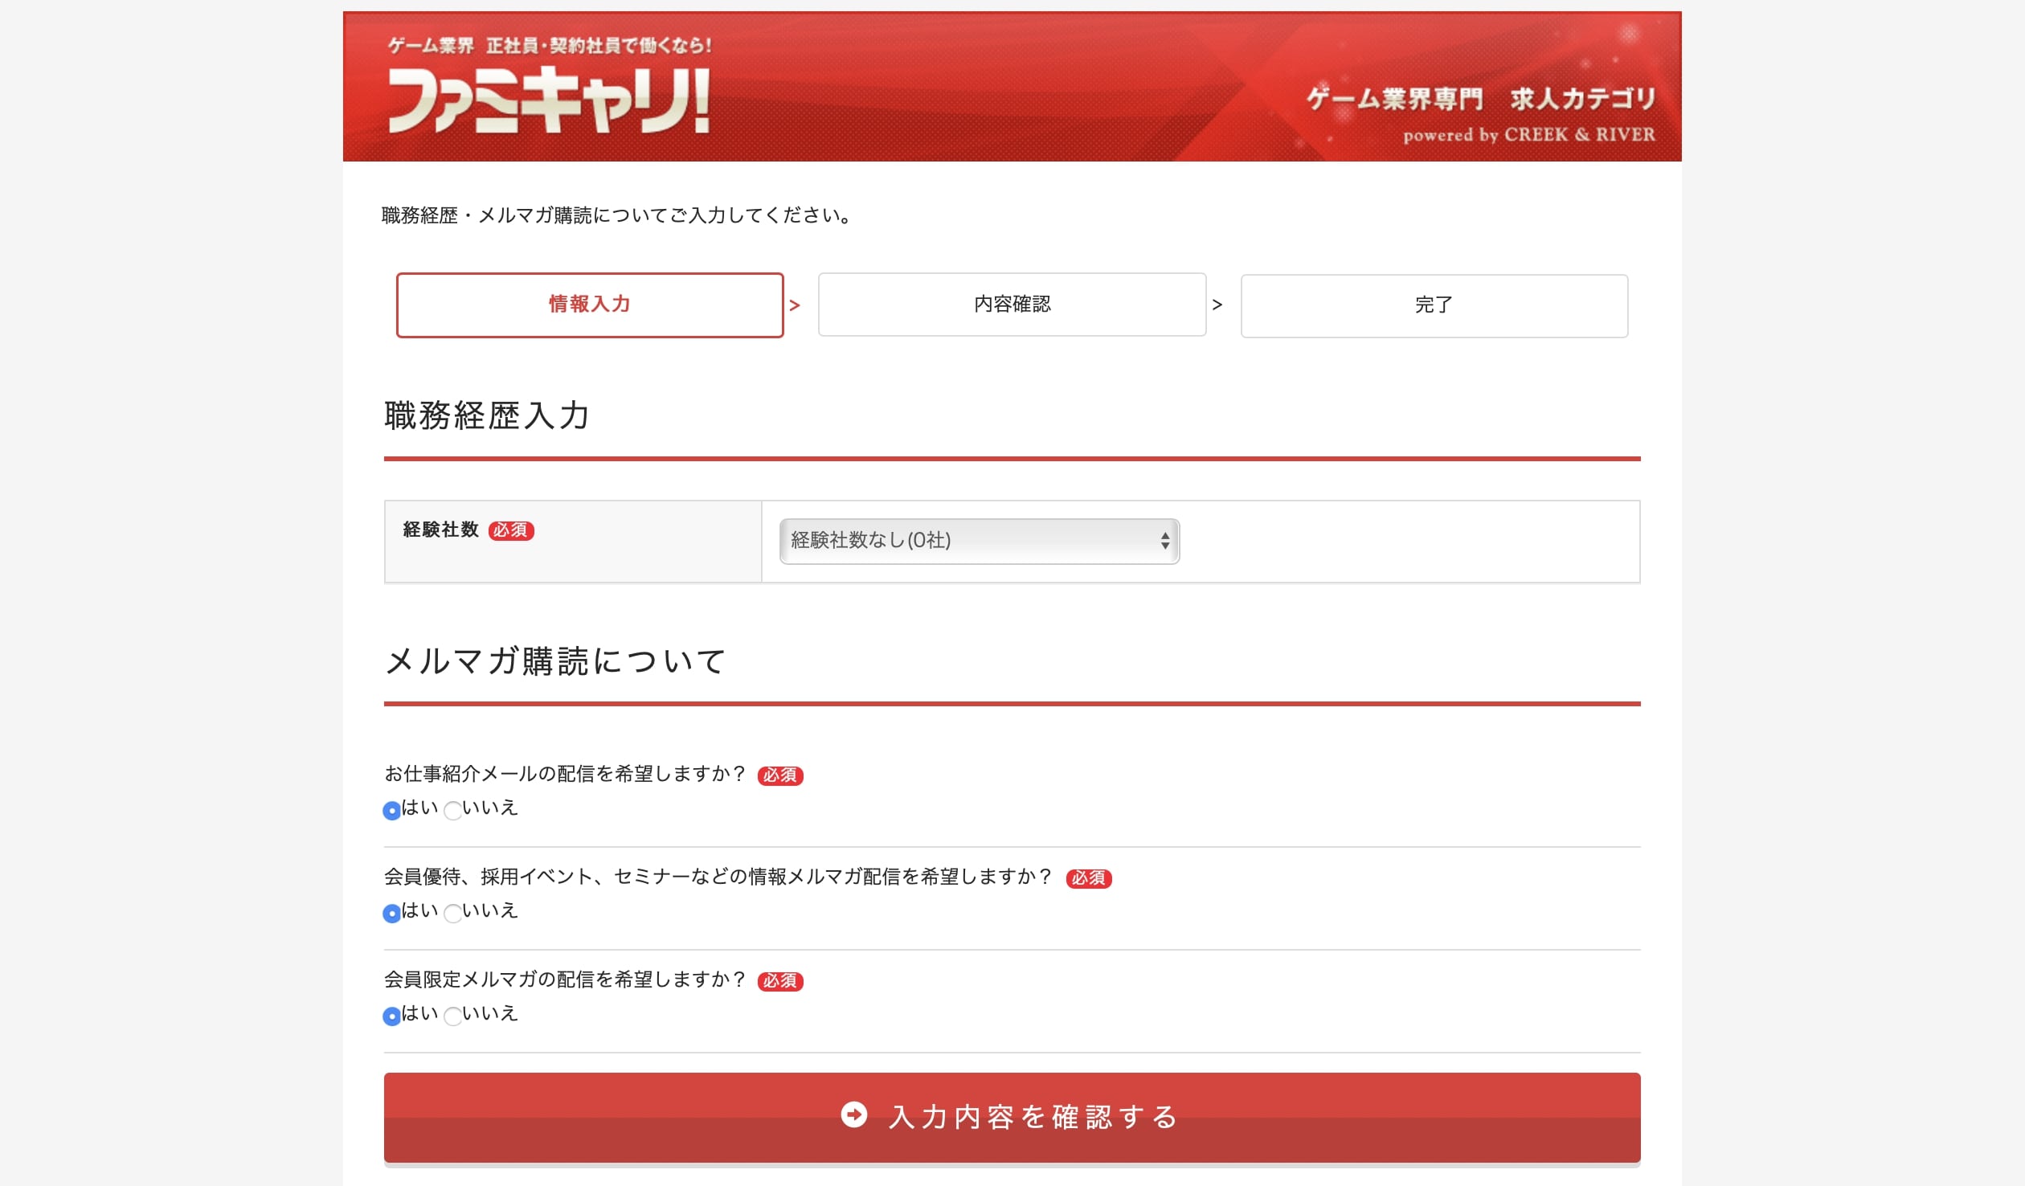Click the ファミキャリ! logo
This screenshot has height=1186, width=2025.
[548, 99]
